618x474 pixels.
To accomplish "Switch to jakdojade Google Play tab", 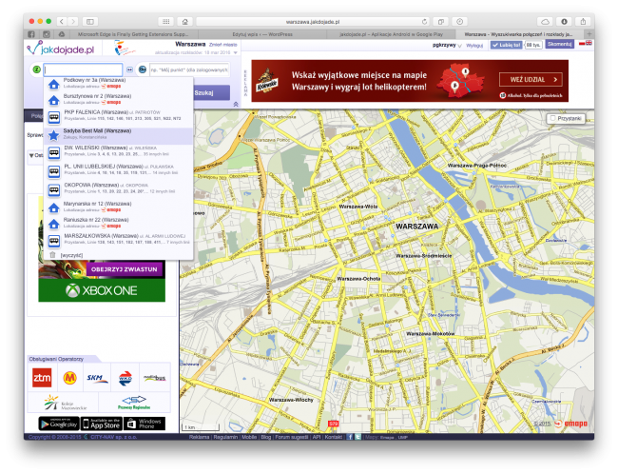I will [x=391, y=34].
